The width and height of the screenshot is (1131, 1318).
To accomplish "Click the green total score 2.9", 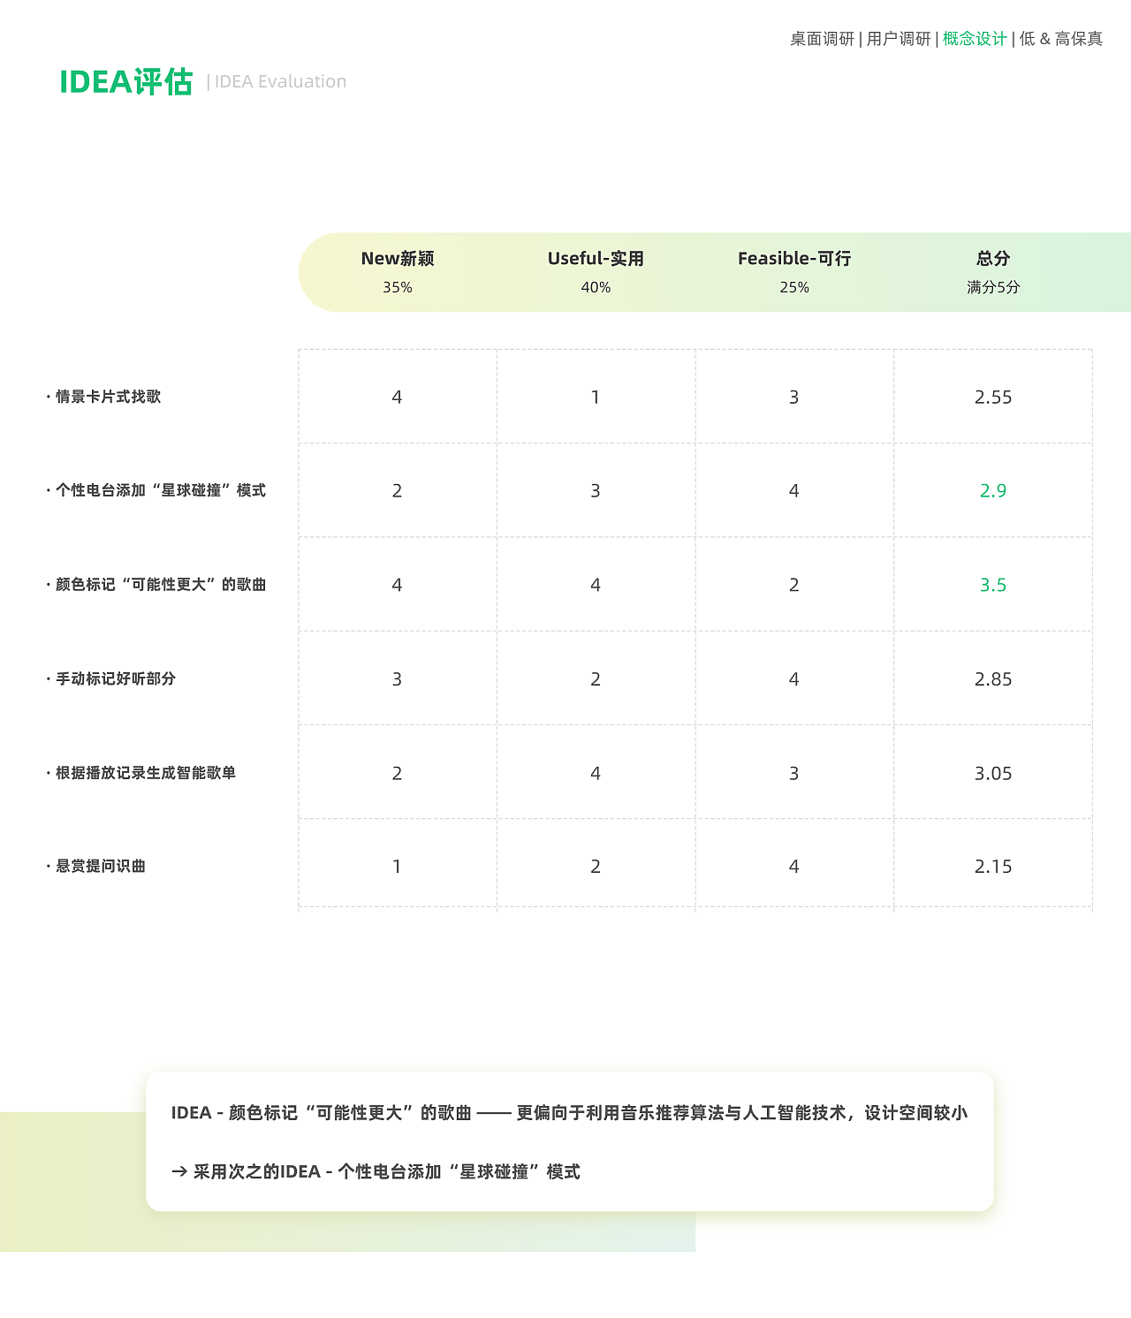I will pyautogui.click(x=993, y=491).
